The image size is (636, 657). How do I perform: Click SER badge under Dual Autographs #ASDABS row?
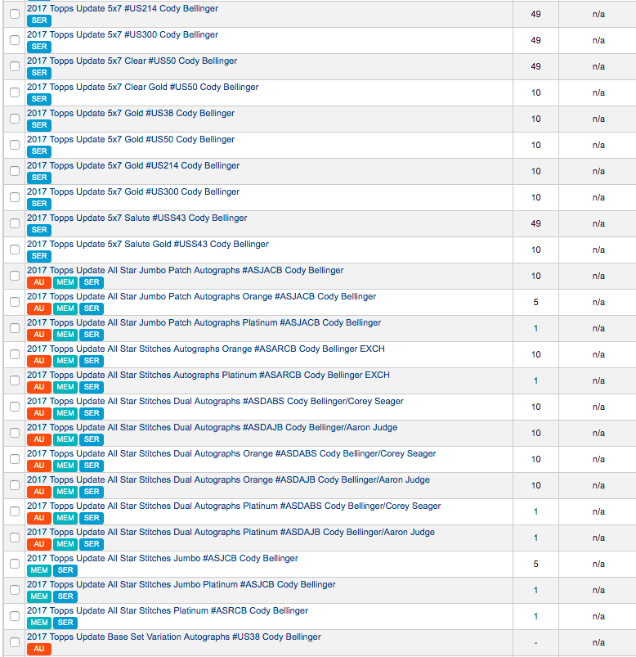click(92, 413)
